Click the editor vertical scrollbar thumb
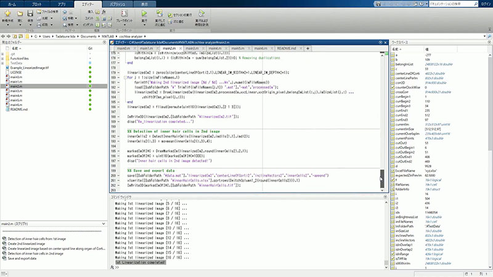The image size is (493, 277). pyautogui.click(x=382, y=179)
